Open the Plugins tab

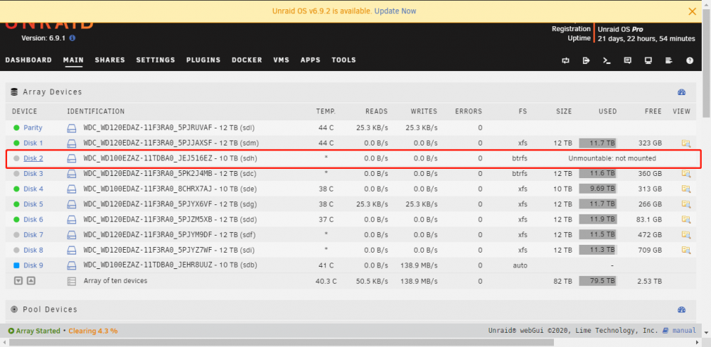pyautogui.click(x=203, y=60)
